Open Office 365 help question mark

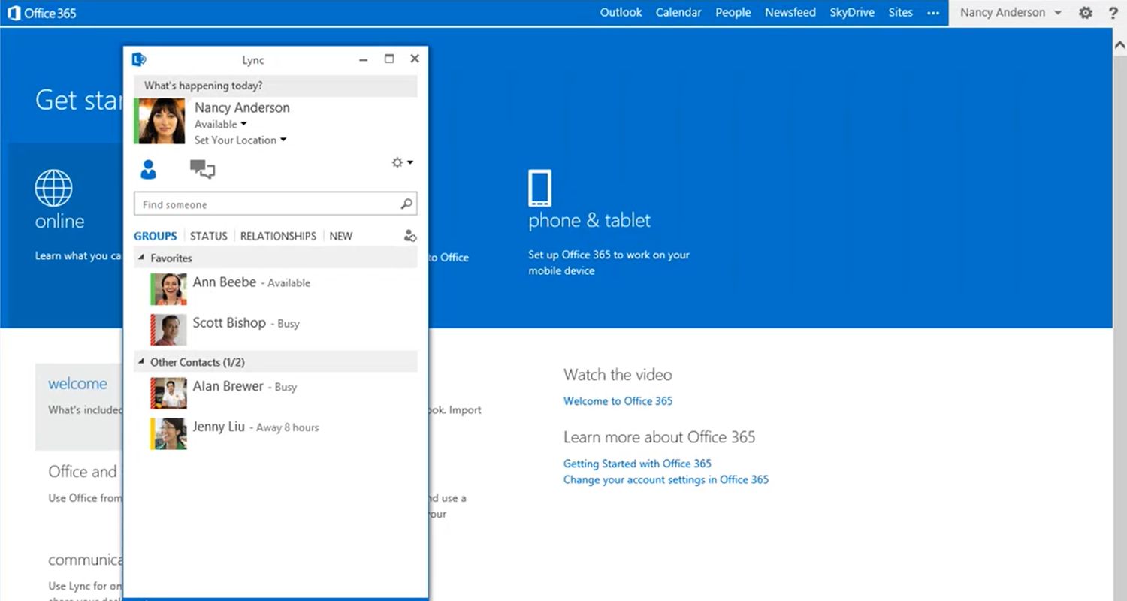[x=1113, y=13]
